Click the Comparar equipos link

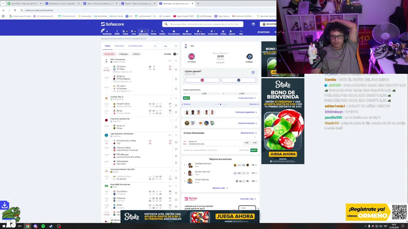(x=247, y=123)
